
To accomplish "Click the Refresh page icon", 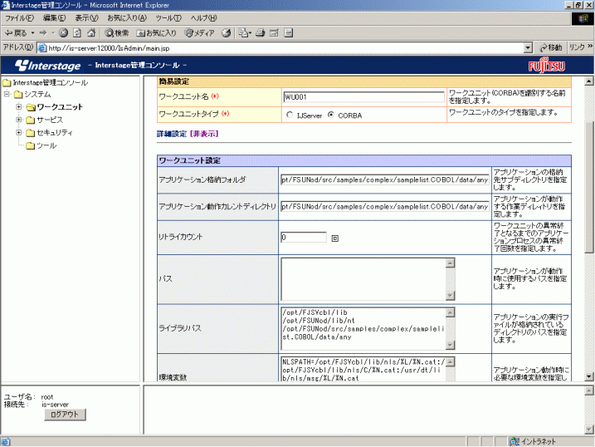I will (x=77, y=33).
